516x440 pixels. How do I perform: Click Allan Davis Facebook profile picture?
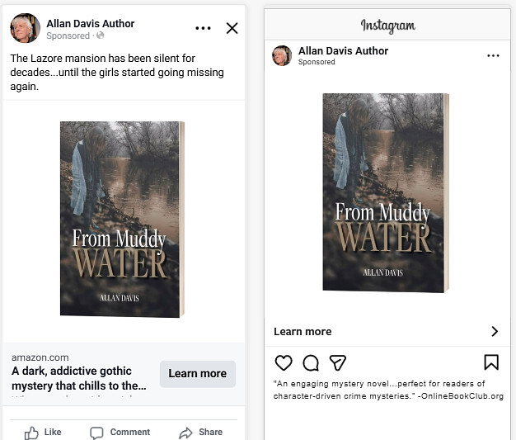(x=25, y=29)
